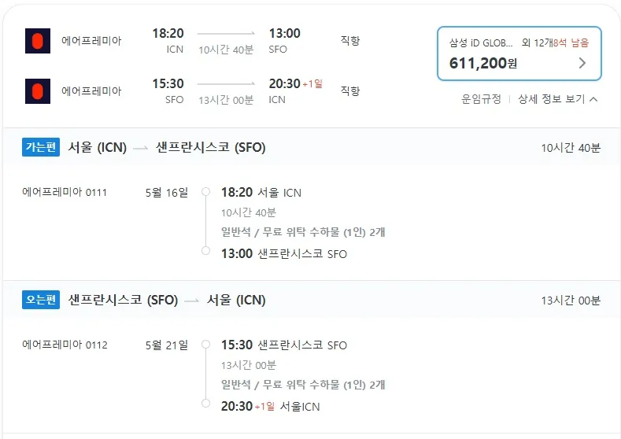Click flight number 에어프레미아 0111
This screenshot has width=621, height=439.
coord(65,193)
